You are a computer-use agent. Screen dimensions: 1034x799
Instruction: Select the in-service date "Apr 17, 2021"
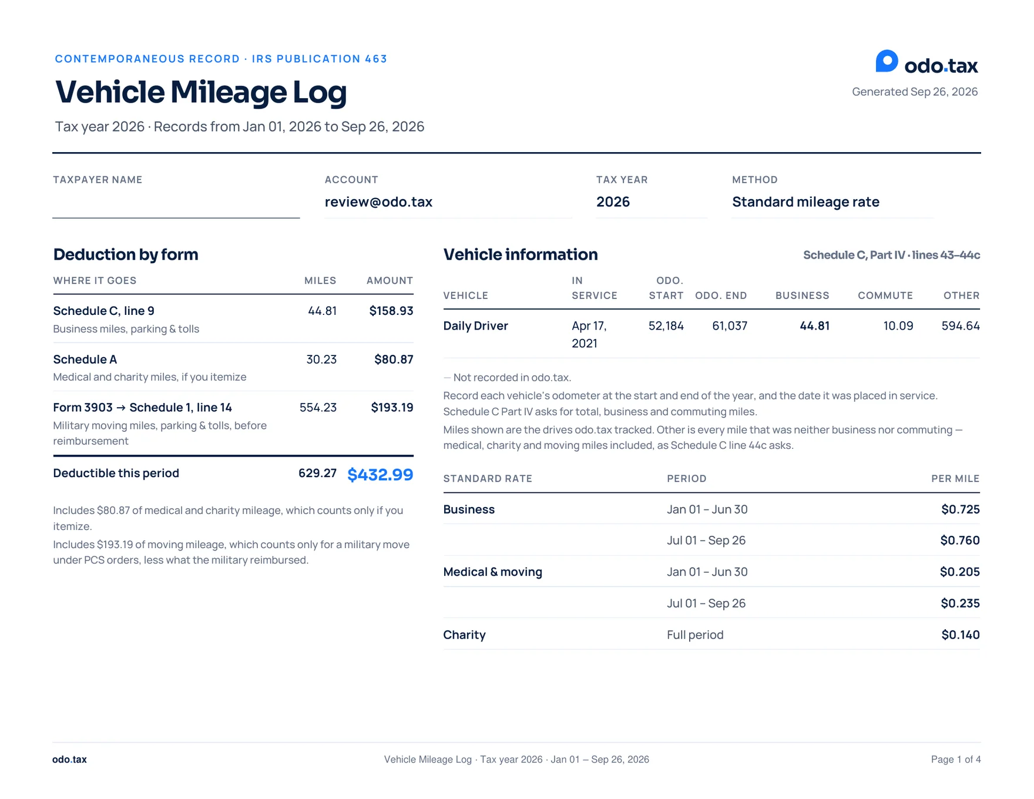(x=589, y=335)
